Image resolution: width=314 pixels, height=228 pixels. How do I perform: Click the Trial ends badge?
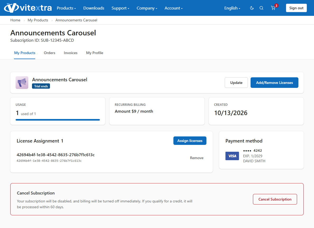pyautogui.click(x=41, y=86)
